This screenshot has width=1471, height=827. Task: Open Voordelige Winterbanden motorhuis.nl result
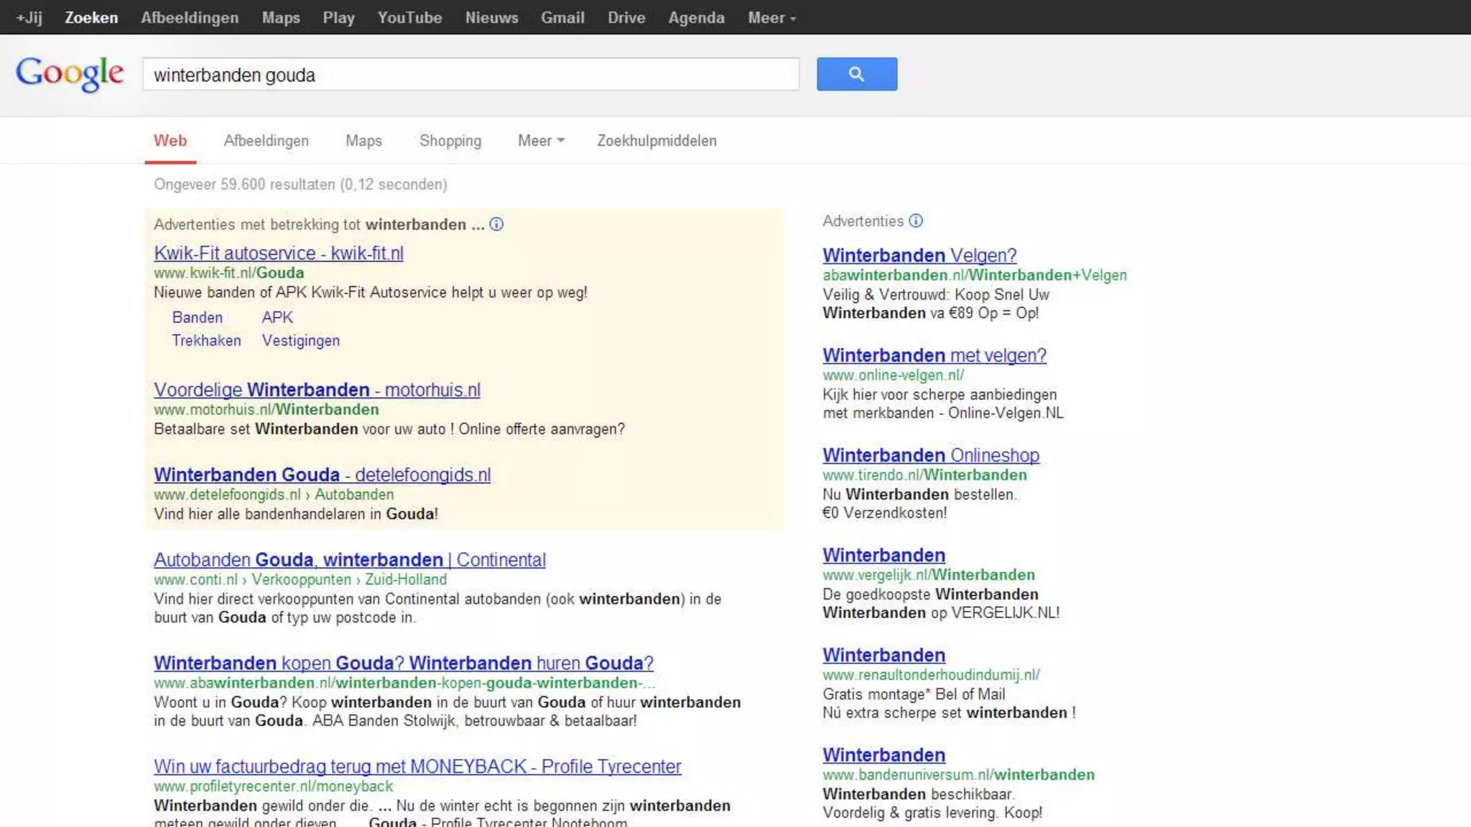point(317,390)
